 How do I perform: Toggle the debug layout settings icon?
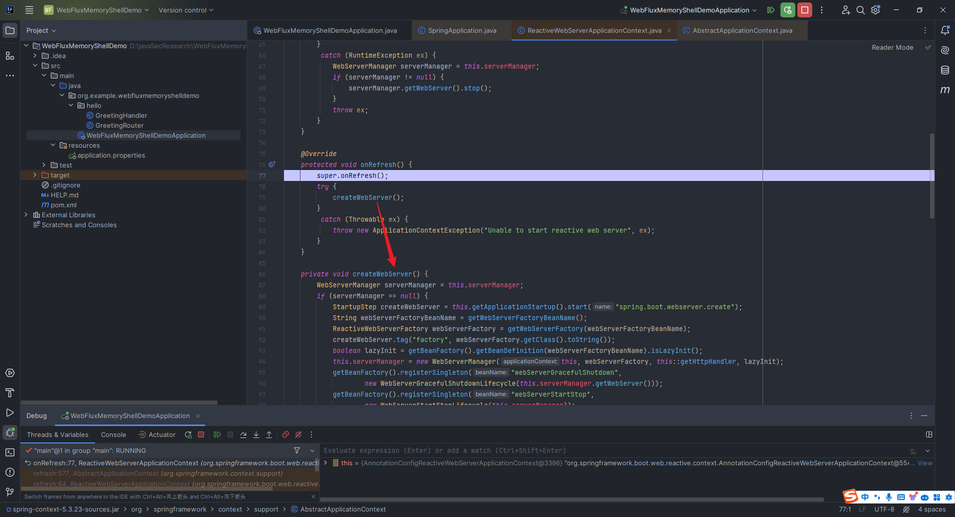pyautogui.click(x=929, y=434)
